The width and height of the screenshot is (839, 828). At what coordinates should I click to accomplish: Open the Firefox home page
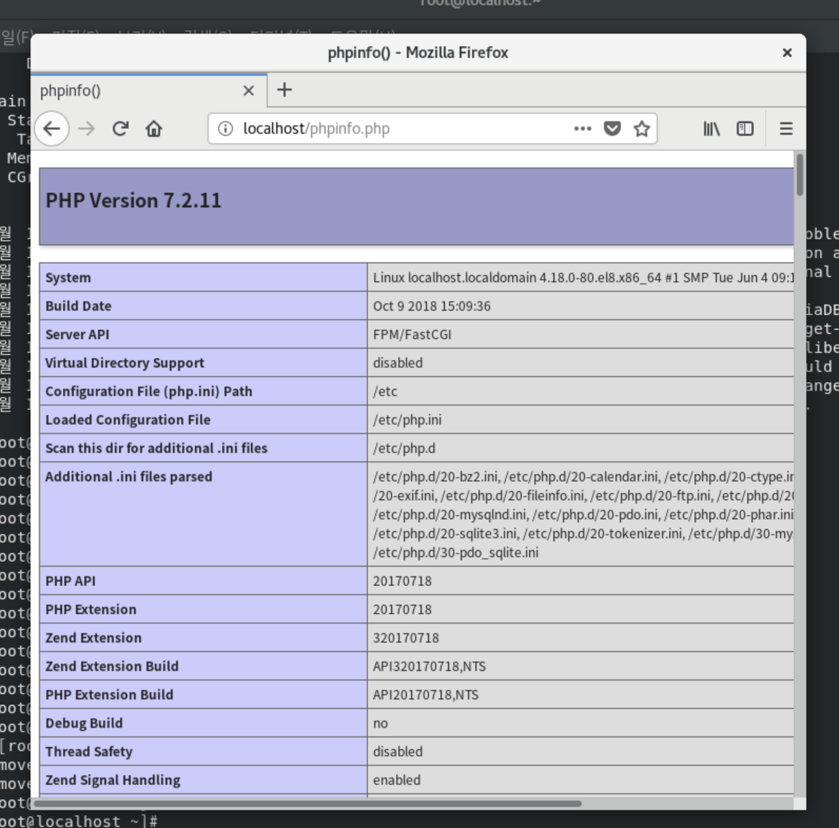click(x=154, y=129)
